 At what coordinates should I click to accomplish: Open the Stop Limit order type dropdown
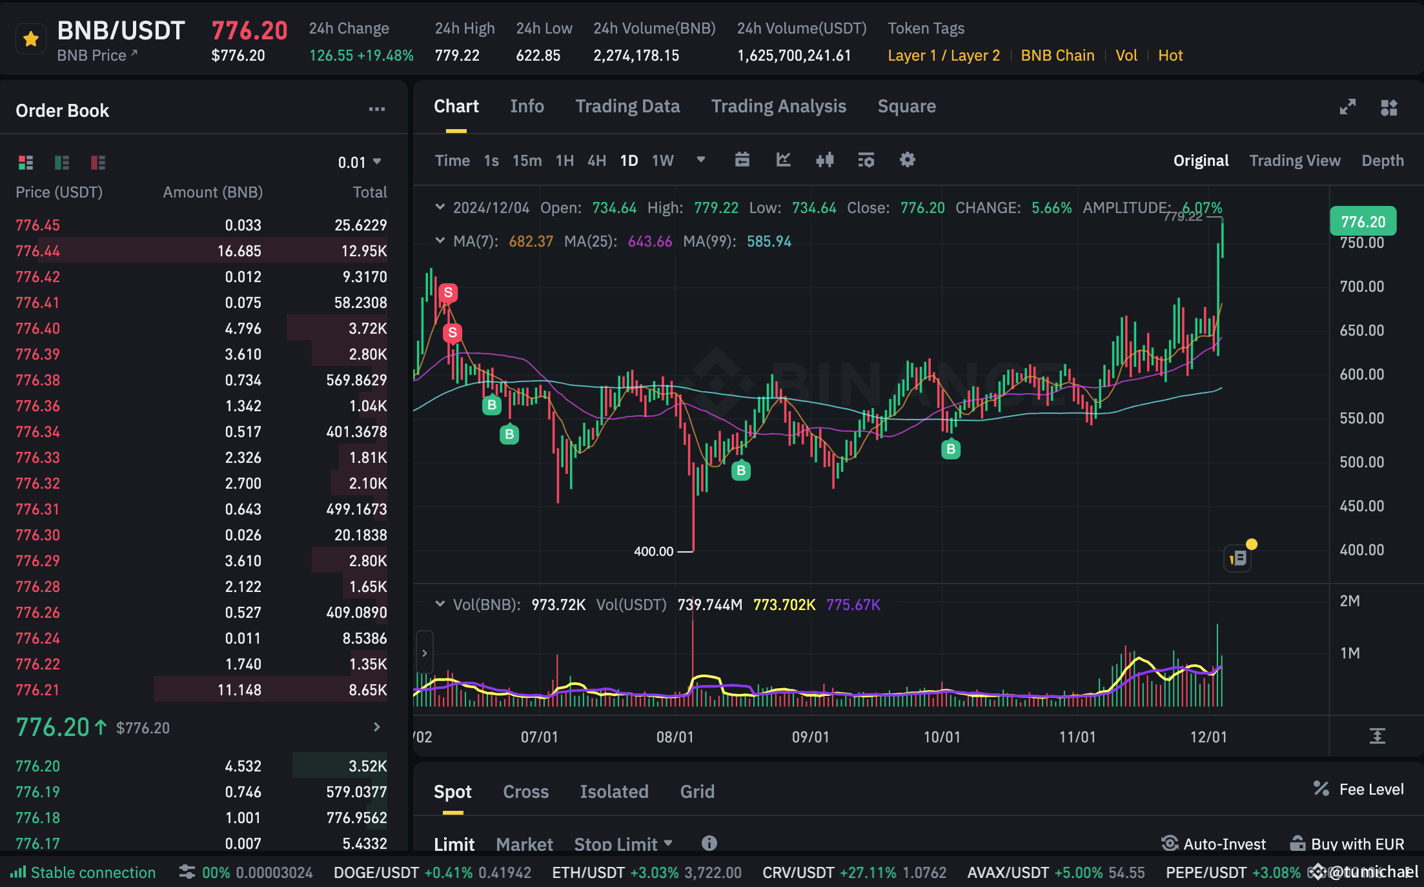pos(623,844)
